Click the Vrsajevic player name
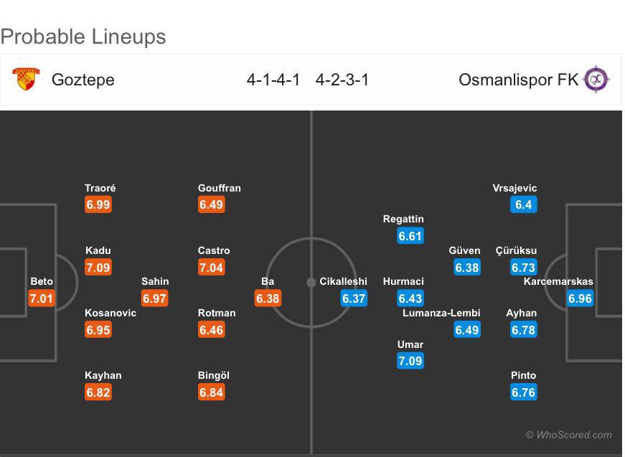 point(514,188)
